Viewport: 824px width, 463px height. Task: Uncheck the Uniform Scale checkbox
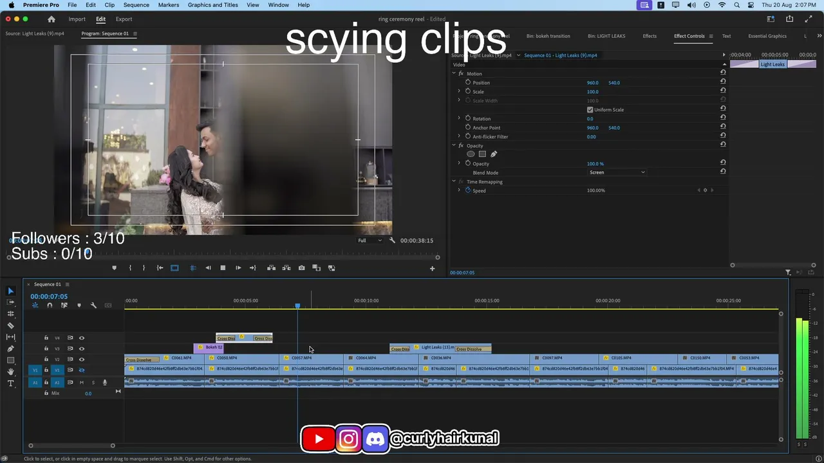click(x=590, y=110)
